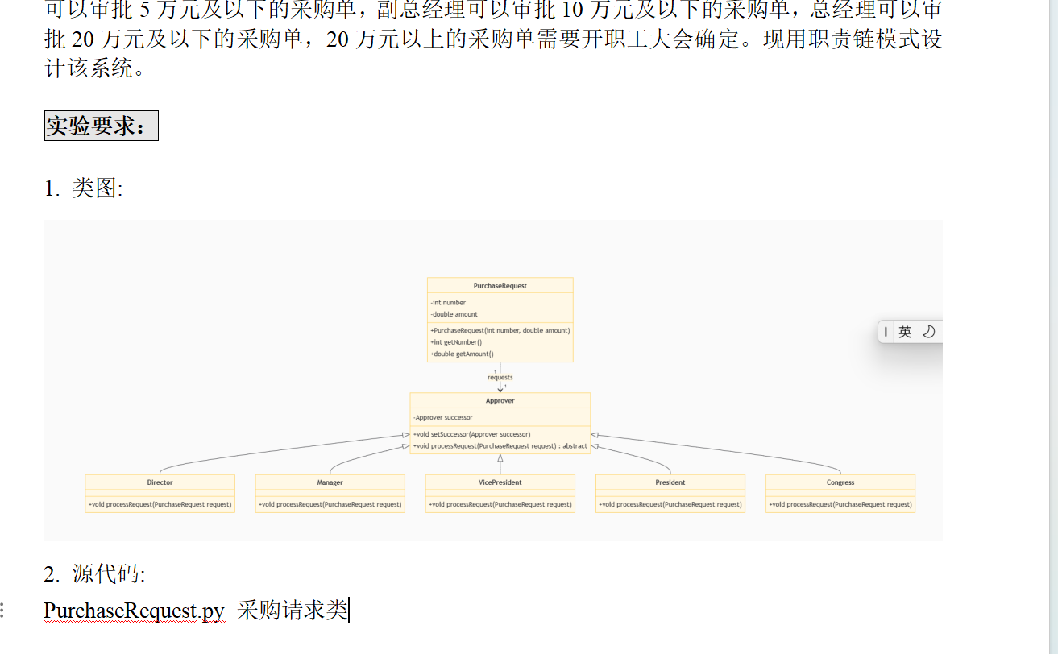Toggle the 英 input mode on the IME bar
The height and width of the screenshot is (654, 1058).
coord(905,332)
